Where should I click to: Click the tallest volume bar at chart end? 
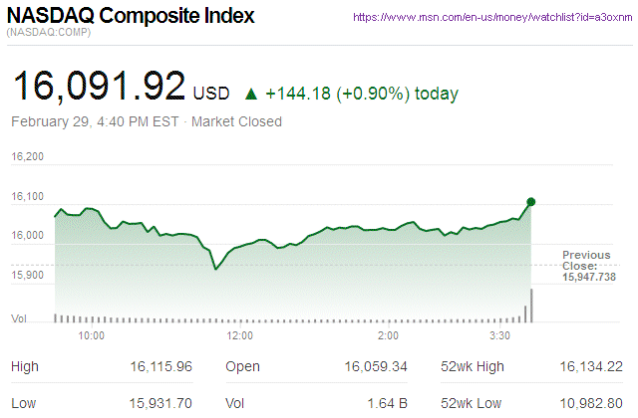[531, 306]
